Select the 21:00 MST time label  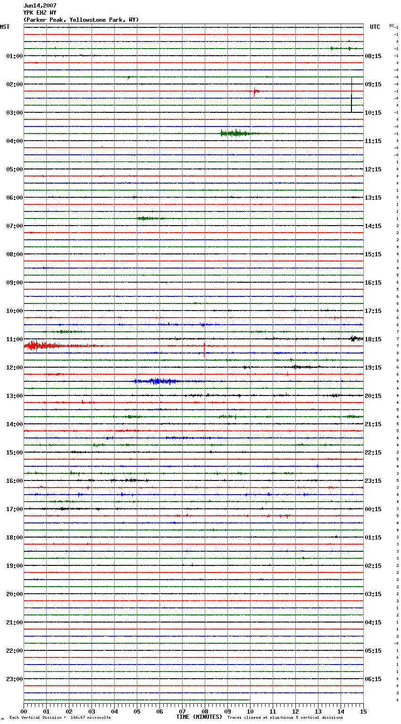(15, 623)
